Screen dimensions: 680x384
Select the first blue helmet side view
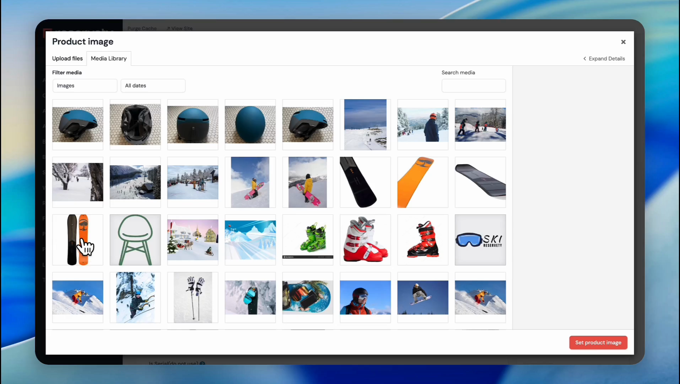(77, 125)
